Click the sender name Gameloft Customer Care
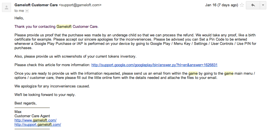The image size is (270, 132). point(36,5)
